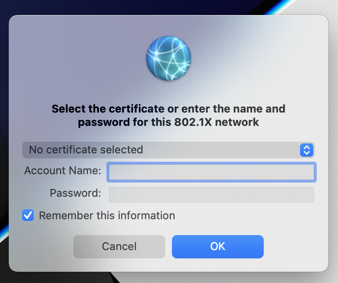Click the word "Cancel" on the gray button

point(119,246)
